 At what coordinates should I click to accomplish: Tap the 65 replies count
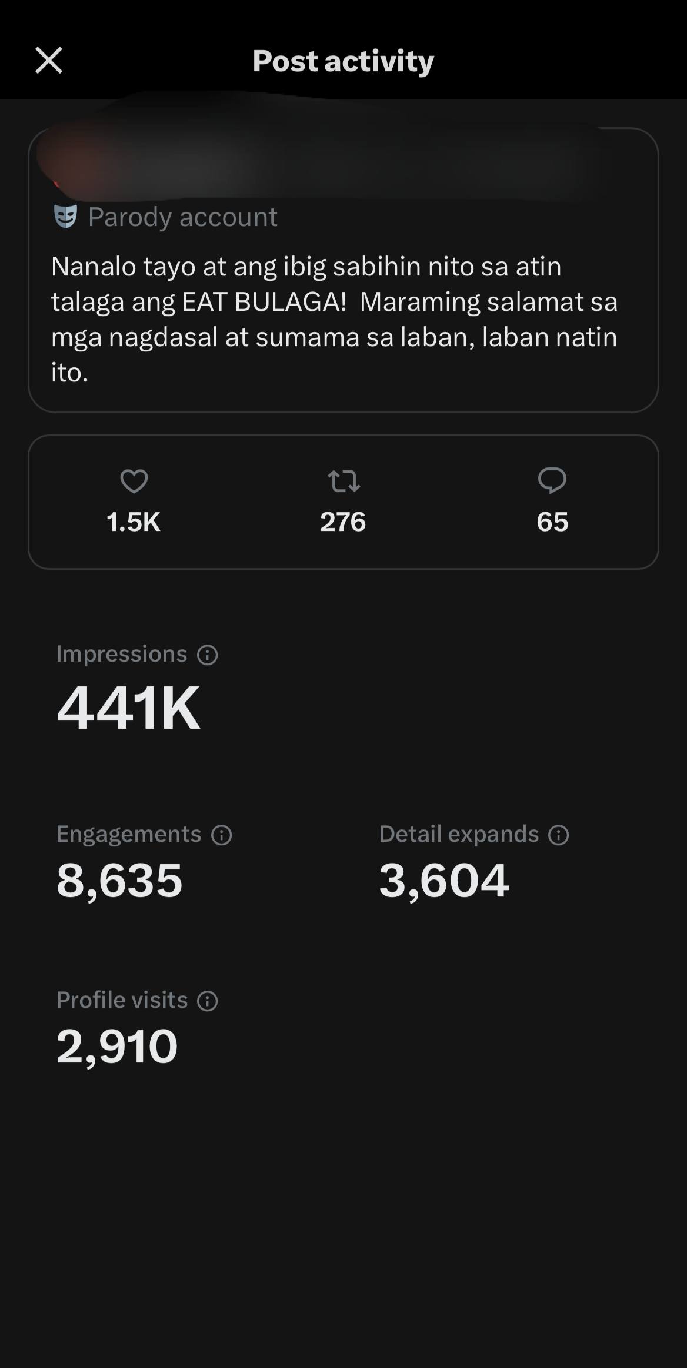click(x=552, y=522)
